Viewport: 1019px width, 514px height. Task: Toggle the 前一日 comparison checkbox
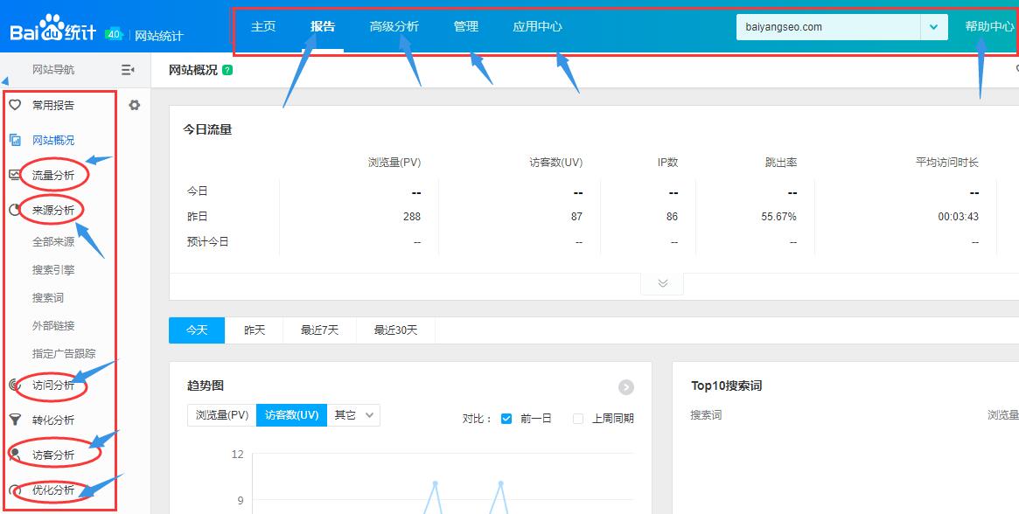[x=507, y=419]
